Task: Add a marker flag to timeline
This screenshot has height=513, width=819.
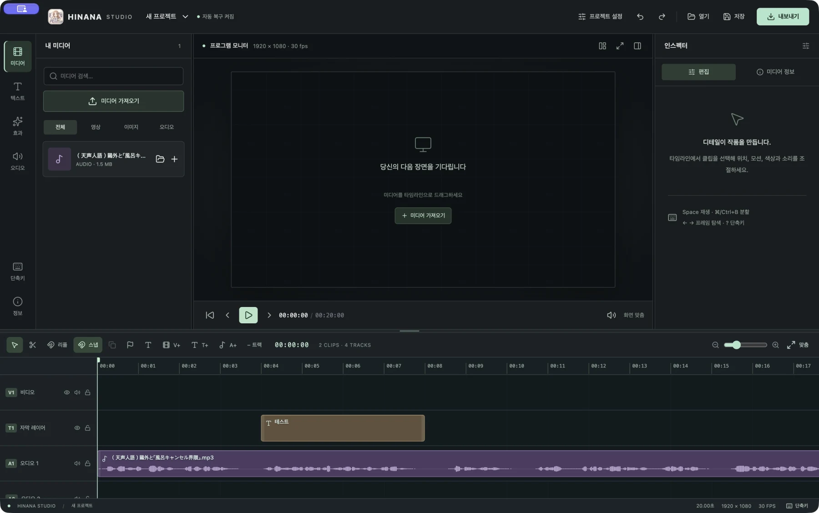Action: (130, 345)
